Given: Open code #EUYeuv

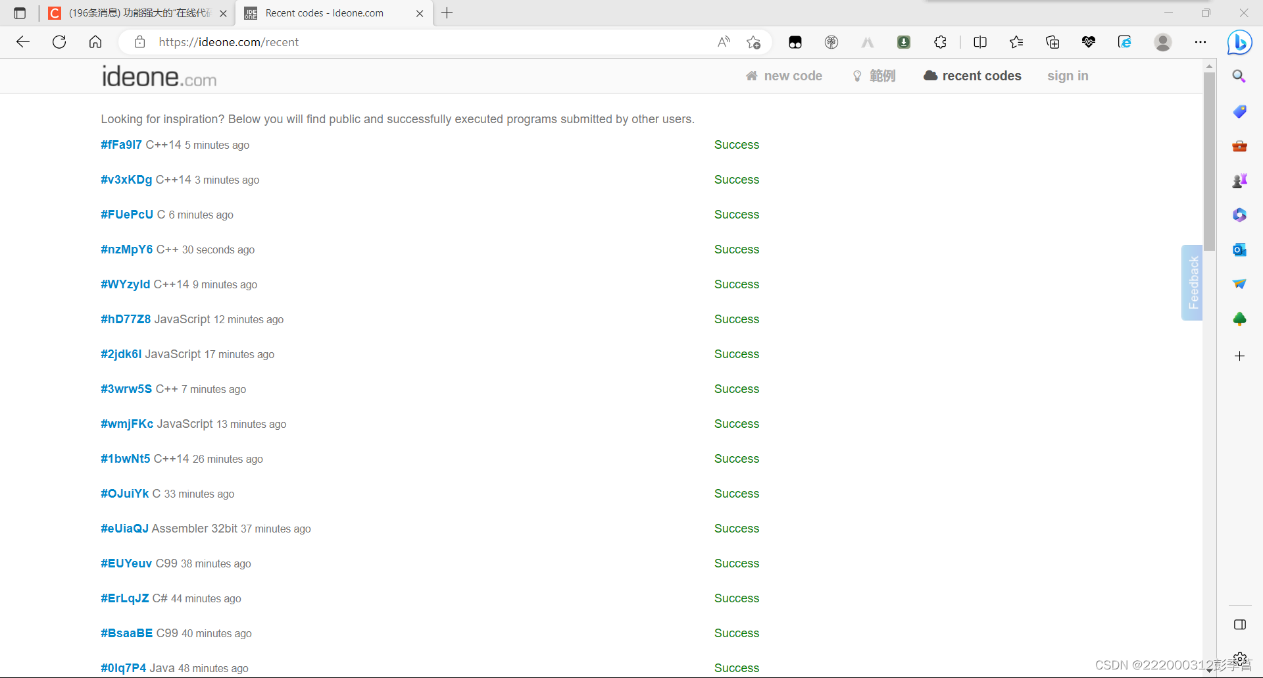Looking at the screenshot, I should click(126, 563).
